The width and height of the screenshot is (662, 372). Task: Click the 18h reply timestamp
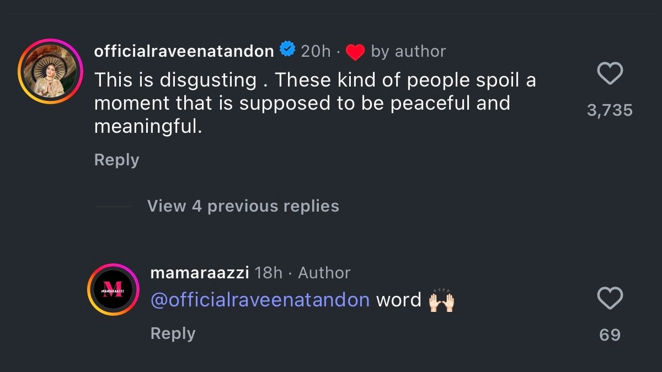(x=269, y=272)
